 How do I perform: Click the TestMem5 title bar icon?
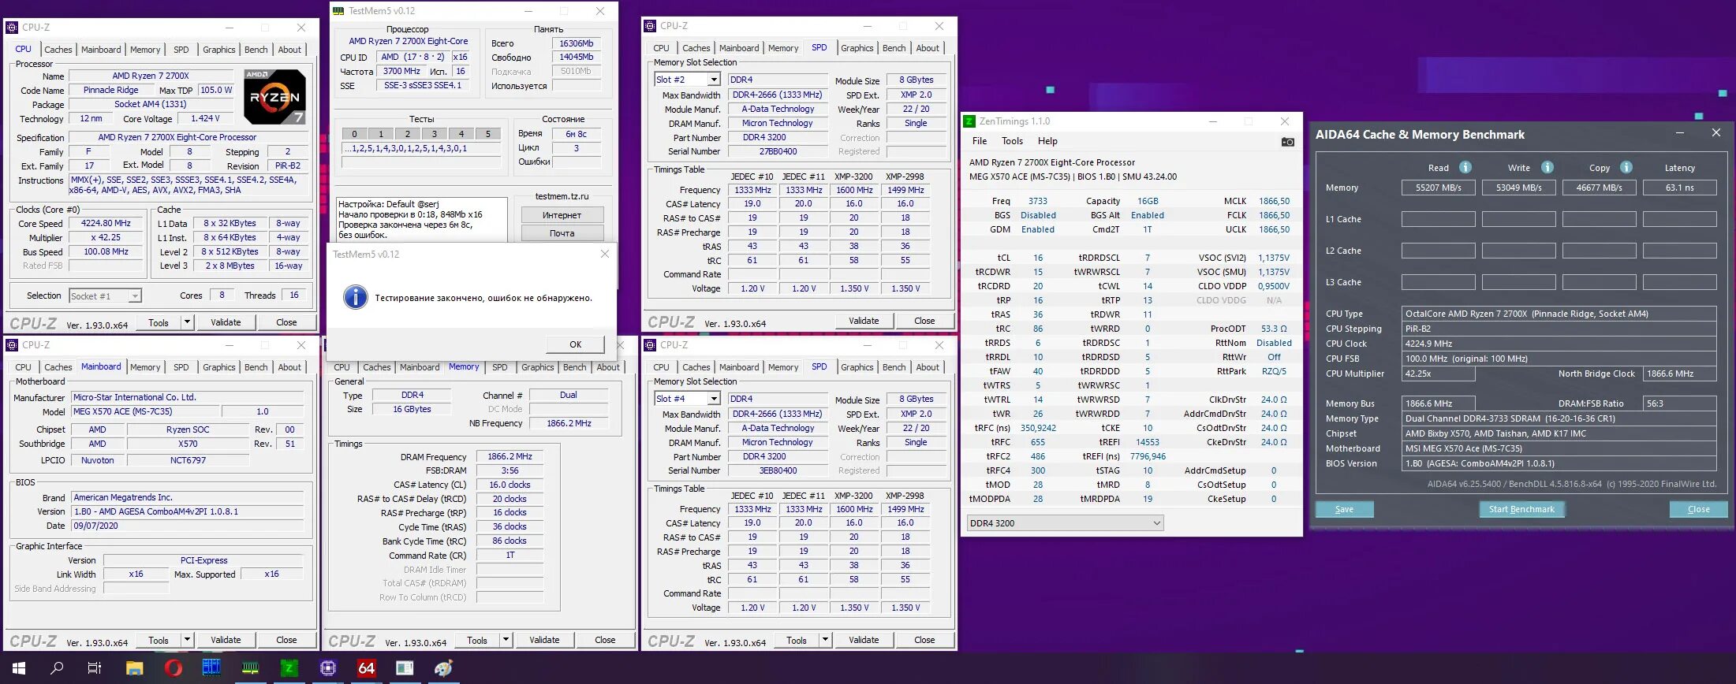point(338,11)
